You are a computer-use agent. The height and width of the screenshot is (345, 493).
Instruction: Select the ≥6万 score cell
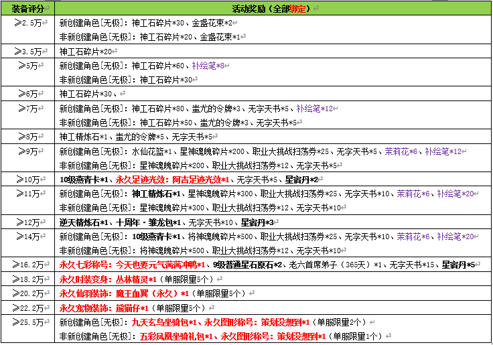28,94
